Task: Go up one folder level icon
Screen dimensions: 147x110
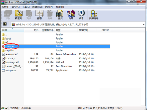Action: pos(5,24)
